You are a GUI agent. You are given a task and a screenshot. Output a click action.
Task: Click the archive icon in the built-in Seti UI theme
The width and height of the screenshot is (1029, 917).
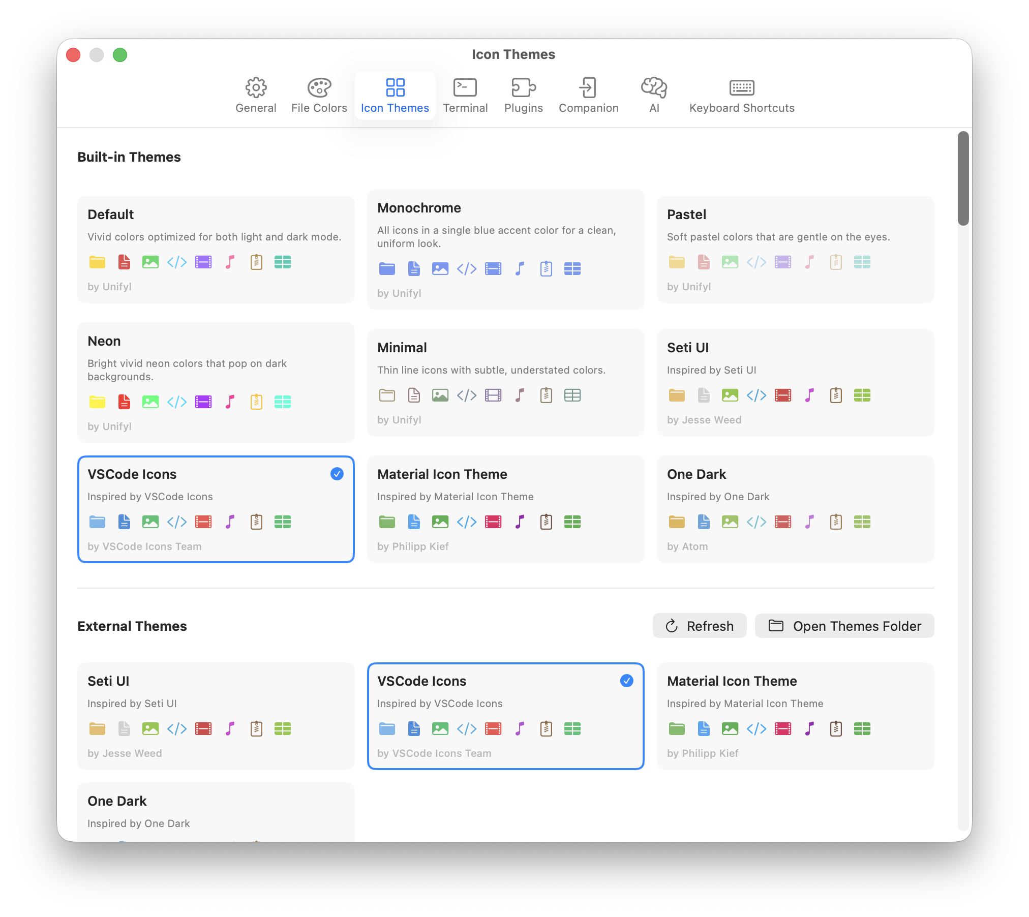[x=836, y=395]
